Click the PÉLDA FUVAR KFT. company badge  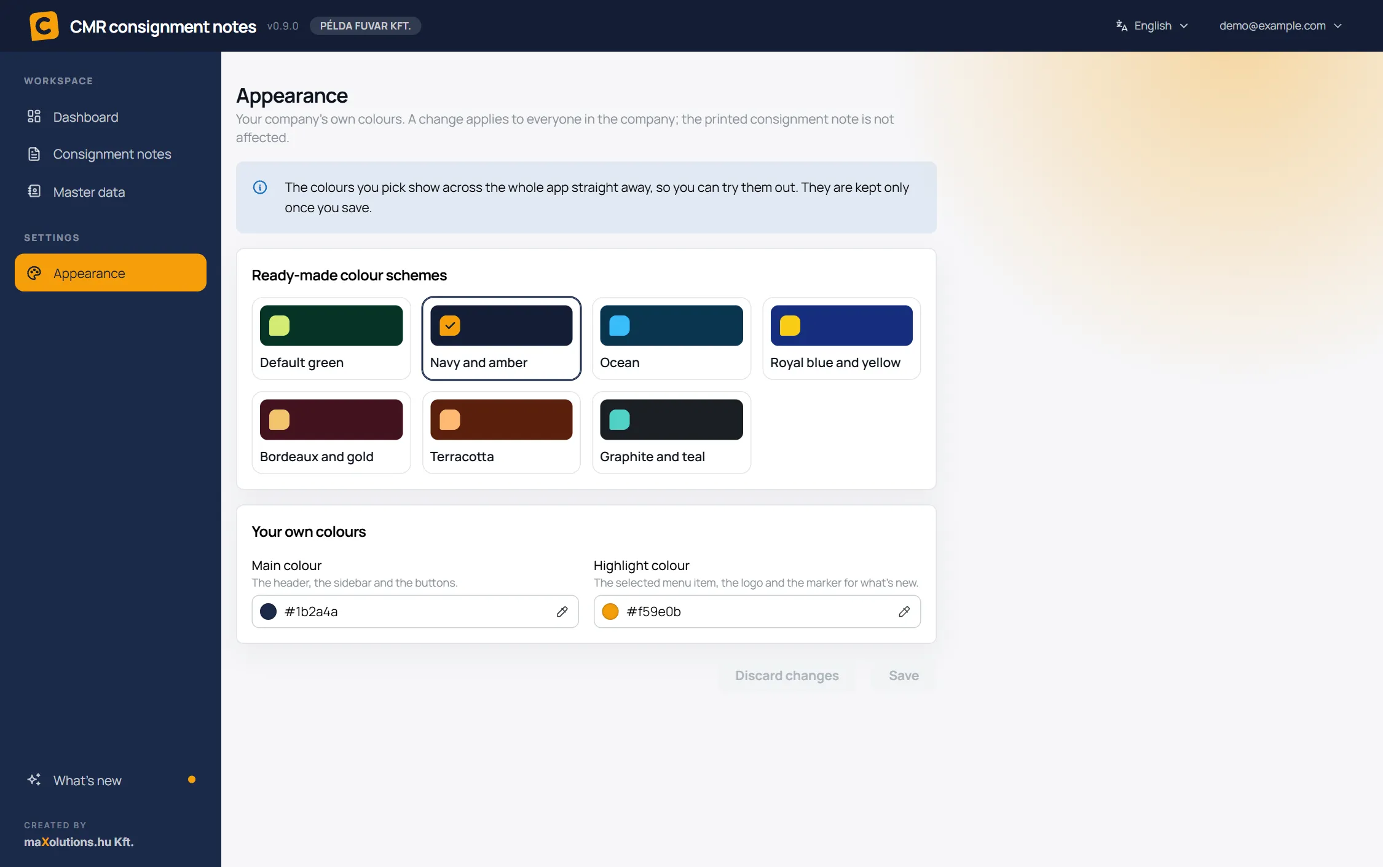coord(365,26)
